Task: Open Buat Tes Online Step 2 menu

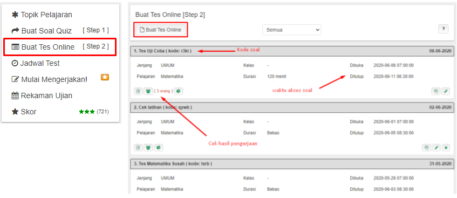Action: point(60,46)
